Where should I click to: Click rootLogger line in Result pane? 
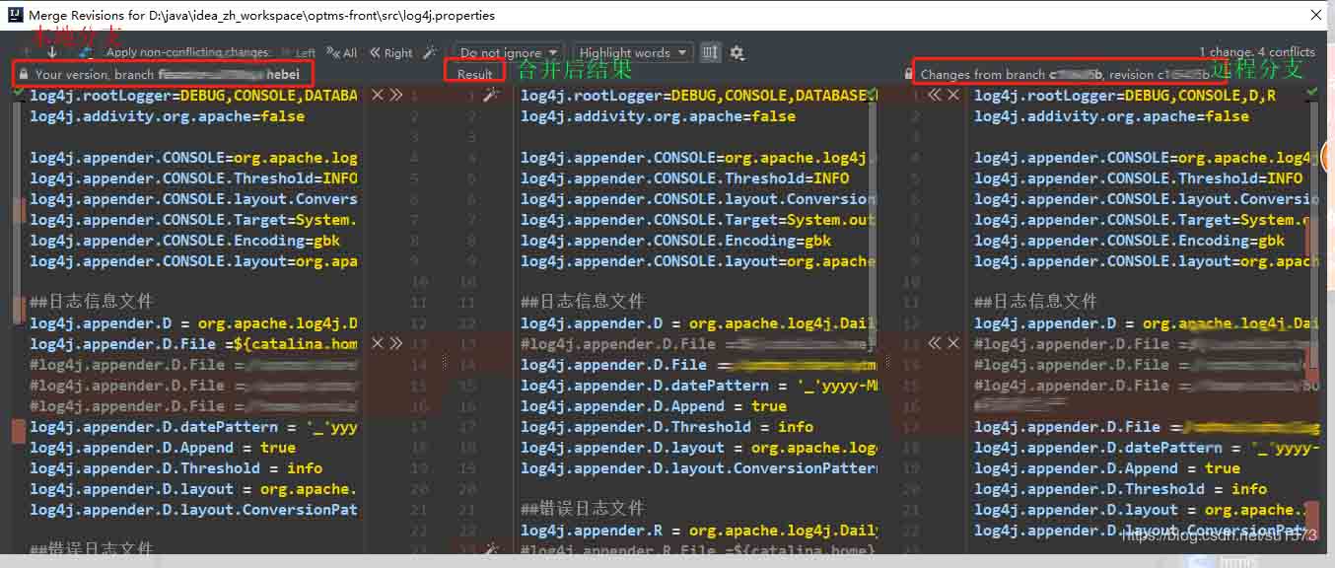click(693, 96)
